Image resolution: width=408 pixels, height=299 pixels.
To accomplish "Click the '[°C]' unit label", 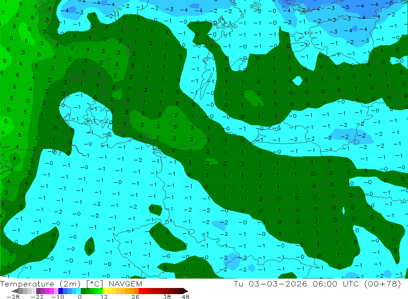I will point(95,284).
